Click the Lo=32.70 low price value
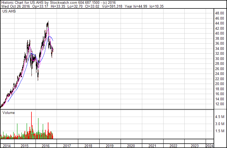 (x=75, y=6)
